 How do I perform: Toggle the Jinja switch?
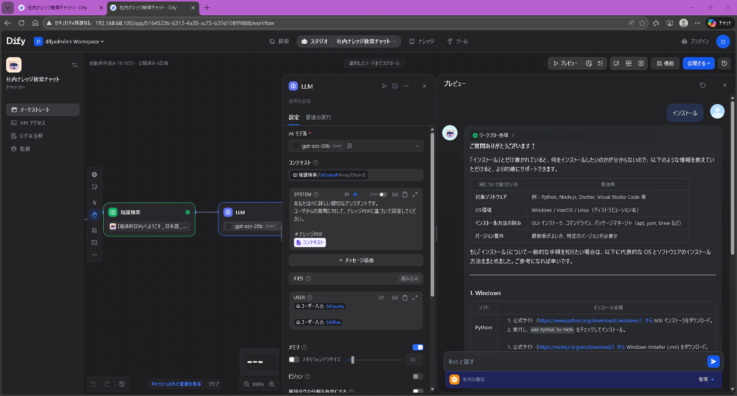coord(383,195)
